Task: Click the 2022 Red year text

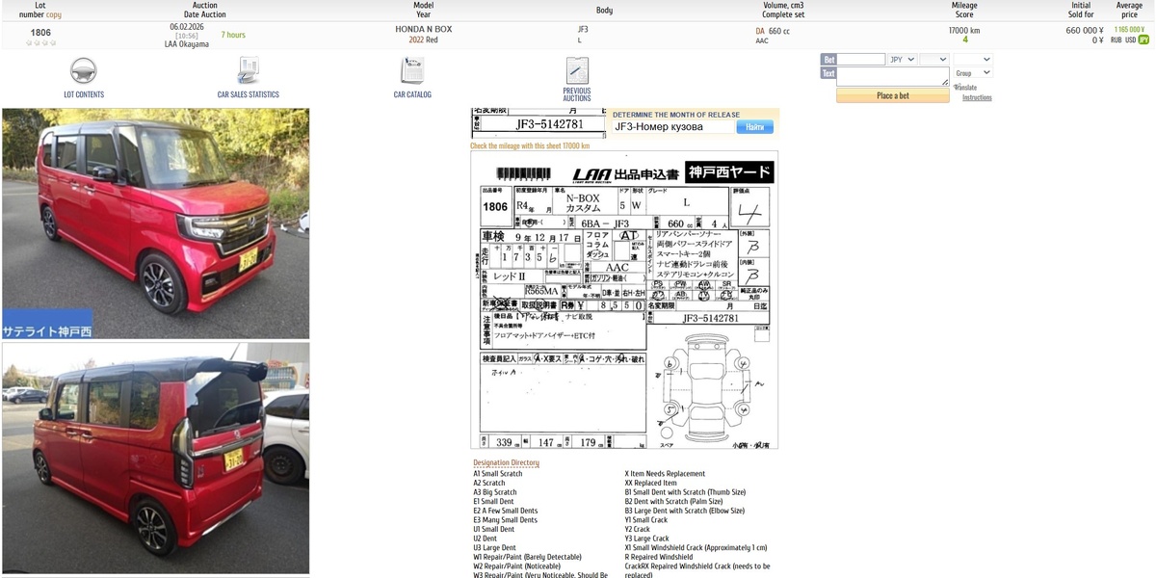Action: [x=423, y=40]
